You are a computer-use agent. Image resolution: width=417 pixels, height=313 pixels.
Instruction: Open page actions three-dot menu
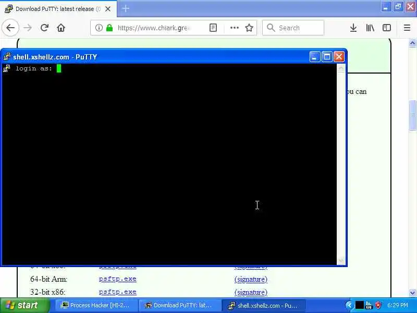click(234, 28)
